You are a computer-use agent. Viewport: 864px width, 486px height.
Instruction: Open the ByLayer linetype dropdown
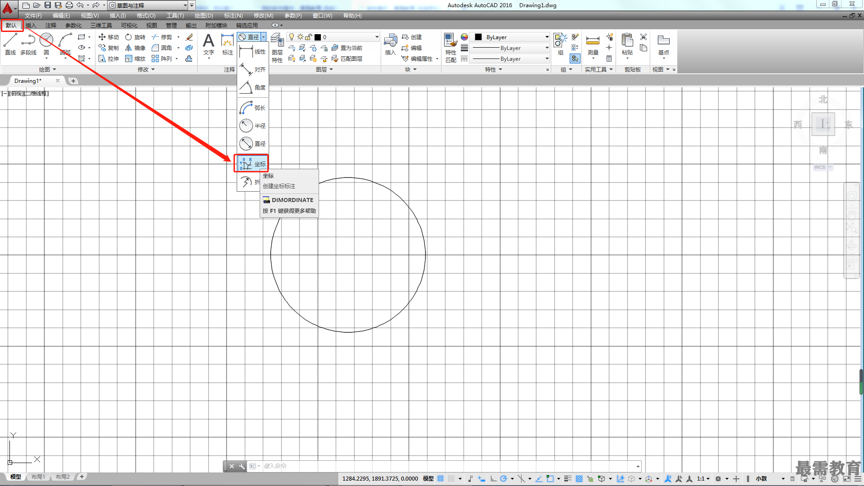point(547,58)
